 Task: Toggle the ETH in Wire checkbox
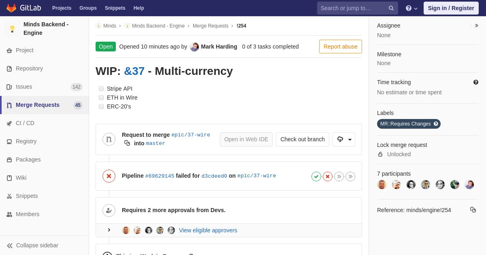[x=101, y=98]
